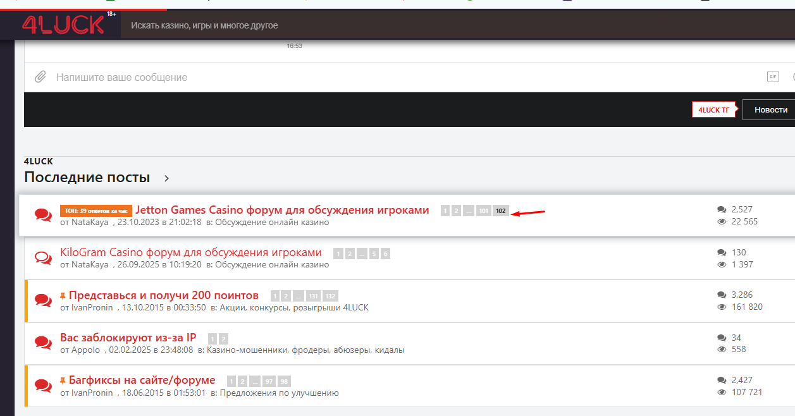Open the 'Новости' button
795x416 pixels.
click(770, 110)
